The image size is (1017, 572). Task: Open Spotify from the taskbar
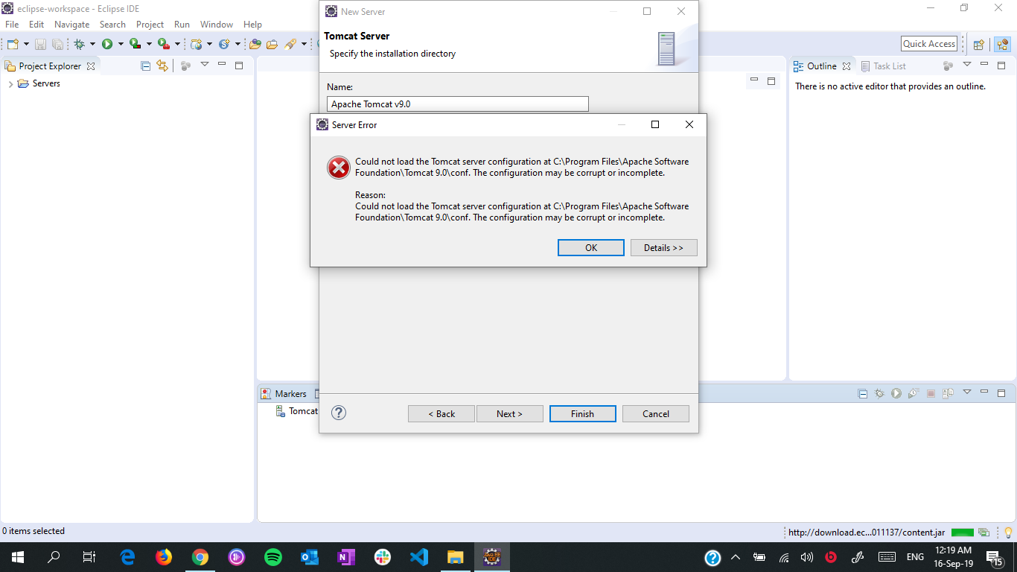pyautogui.click(x=273, y=556)
